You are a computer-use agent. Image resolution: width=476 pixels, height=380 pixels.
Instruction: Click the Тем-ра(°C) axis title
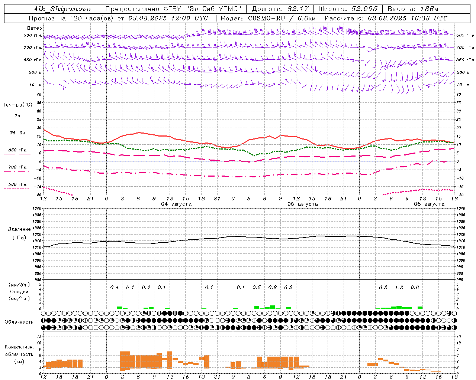(x=17, y=105)
